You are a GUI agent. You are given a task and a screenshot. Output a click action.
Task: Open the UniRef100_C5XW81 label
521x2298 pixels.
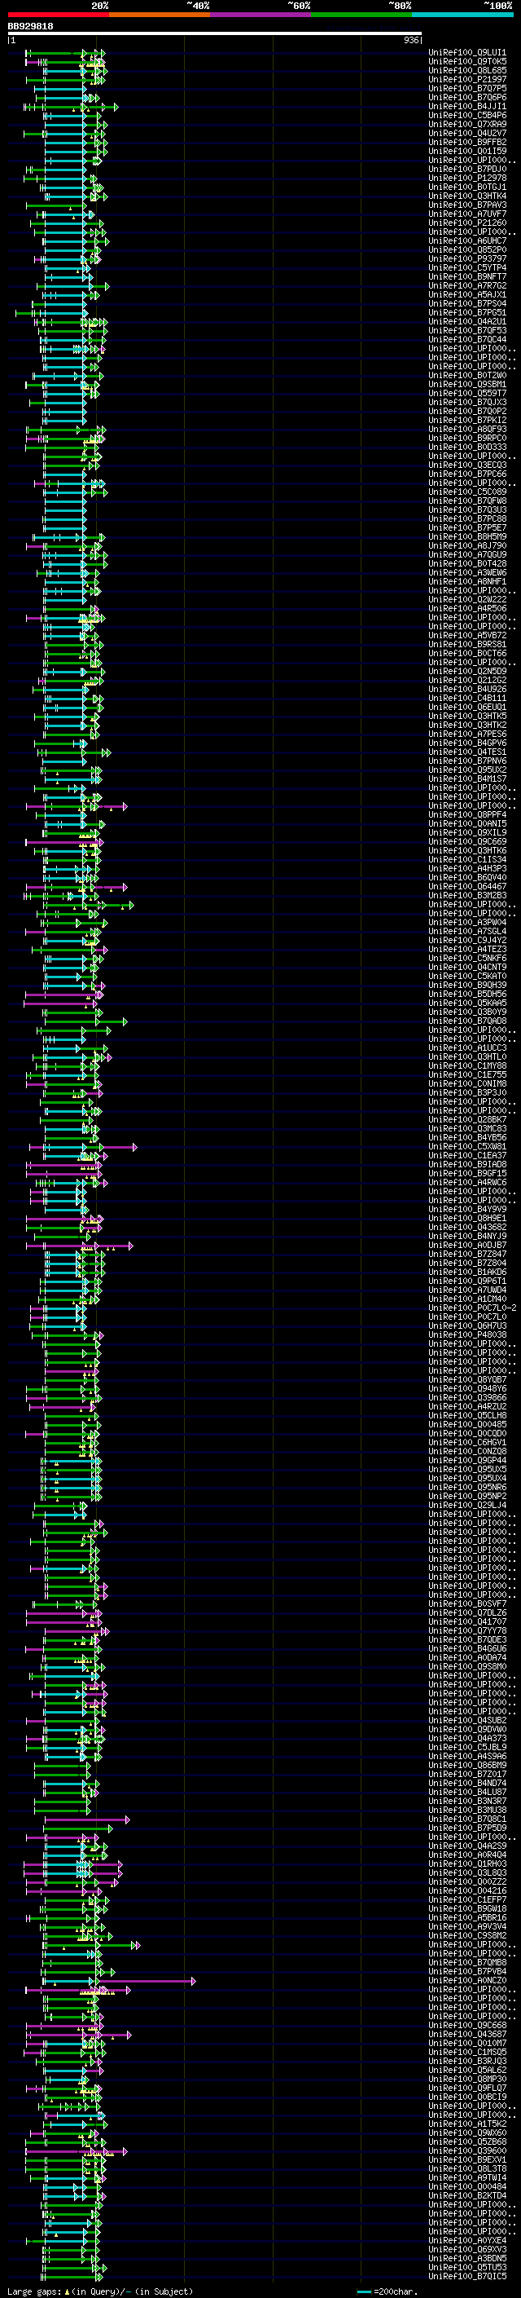click(x=467, y=1146)
